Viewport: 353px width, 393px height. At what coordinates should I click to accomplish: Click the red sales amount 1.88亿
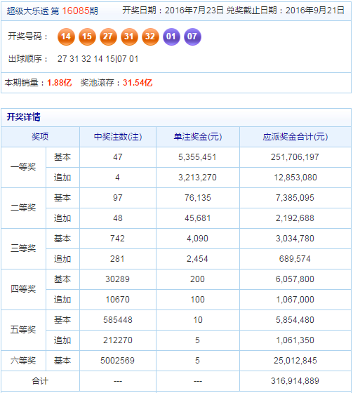tap(60, 83)
